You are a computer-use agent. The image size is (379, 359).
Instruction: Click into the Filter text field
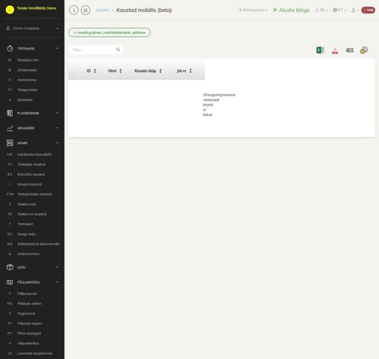(x=96, y=50)
